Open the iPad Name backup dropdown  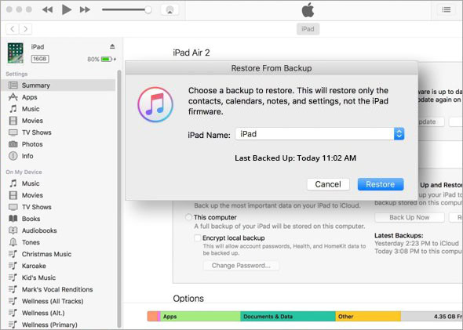click(320, 134)
